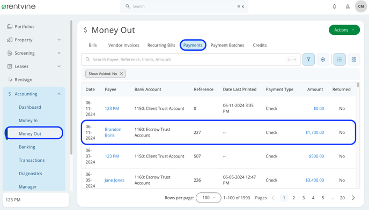Click the Portfolios sidebar icon
This screenshot has width=369, height=210.
point(10,26)
